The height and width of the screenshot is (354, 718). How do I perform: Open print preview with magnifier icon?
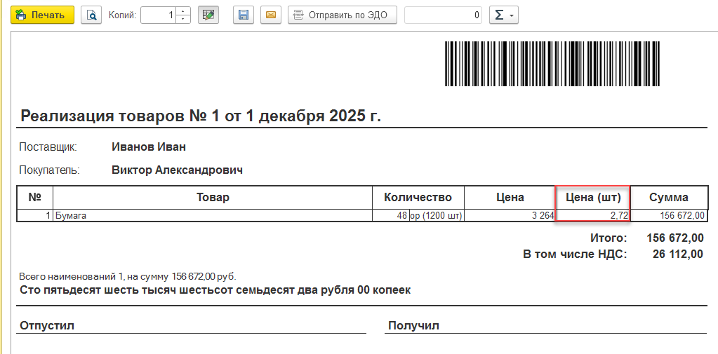click(x=91, y=15)
